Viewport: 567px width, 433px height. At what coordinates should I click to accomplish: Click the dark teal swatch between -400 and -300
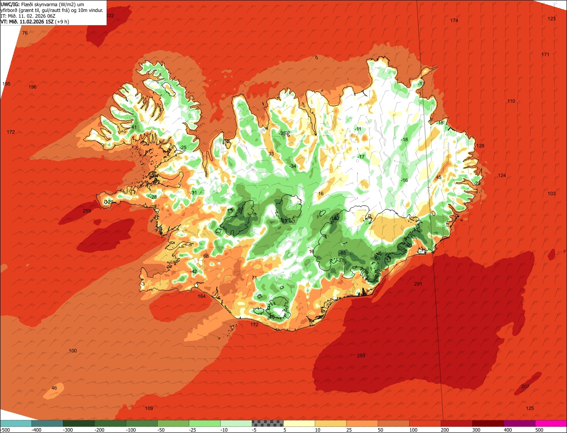pos(47,423)
